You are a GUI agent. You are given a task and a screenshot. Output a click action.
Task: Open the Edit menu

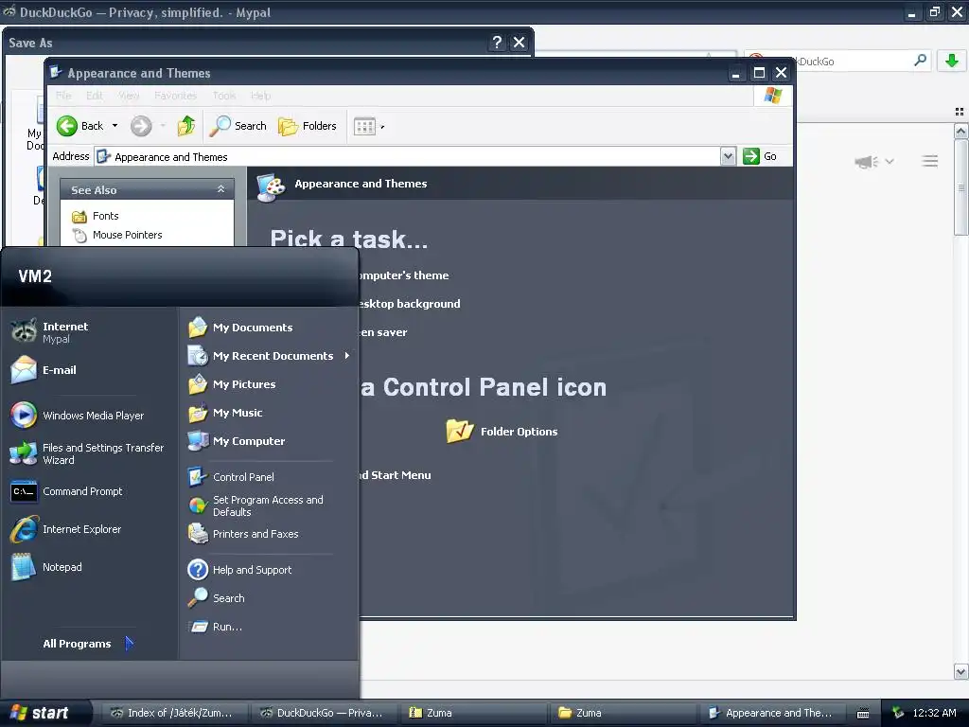(x=95, y=96)
